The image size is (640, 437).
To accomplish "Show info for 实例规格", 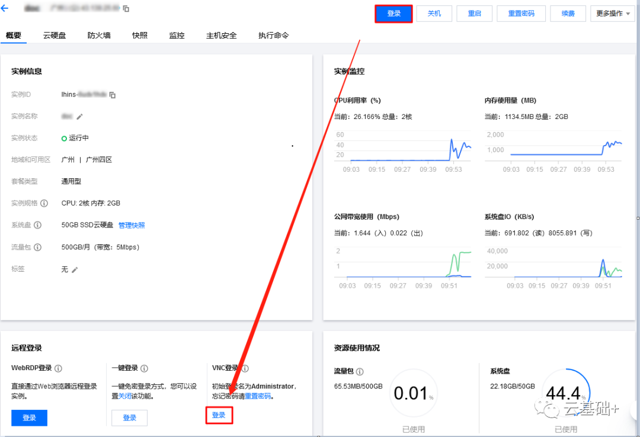I will 44,203.
